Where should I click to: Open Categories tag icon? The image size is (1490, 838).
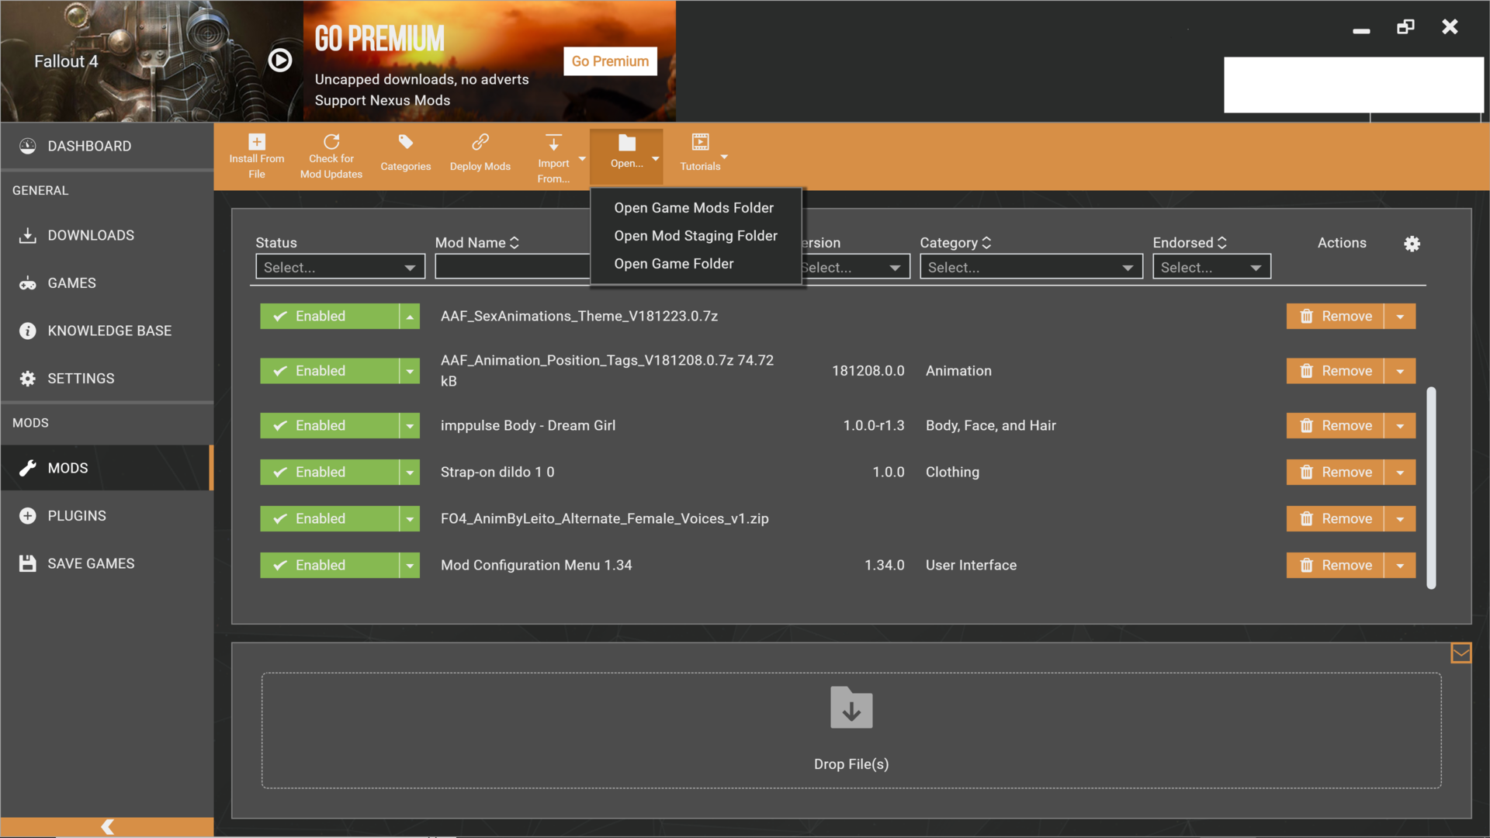(x=405, y=142)
